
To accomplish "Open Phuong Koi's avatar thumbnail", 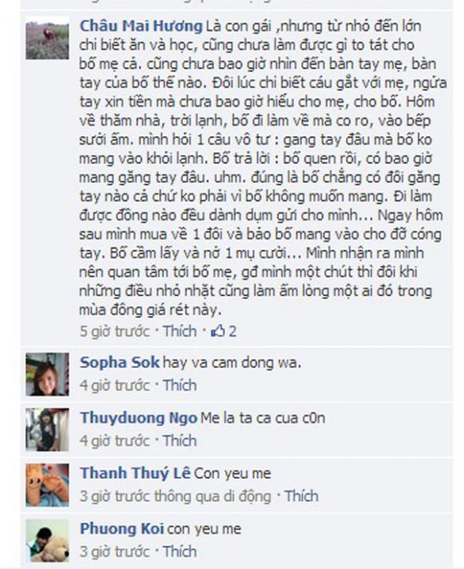I will (x=47, y=541).
